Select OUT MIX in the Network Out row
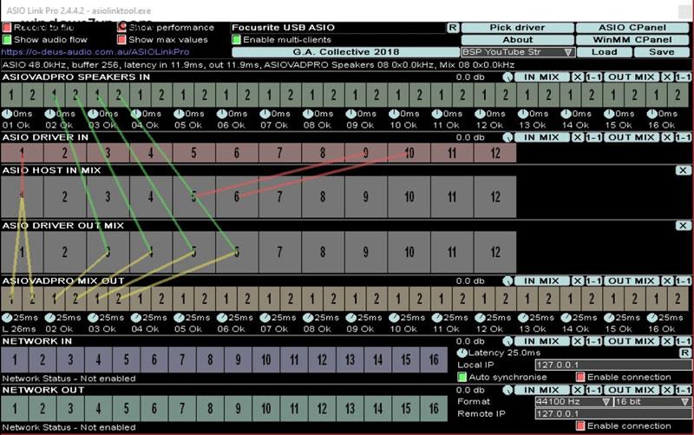The image size is (694, 435). 631,390
